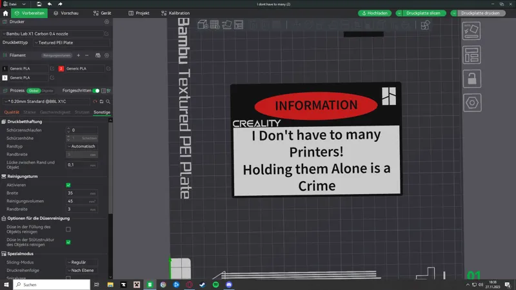
Task: Click the auto-orient plate icon
Action: (x=471, y=31)
